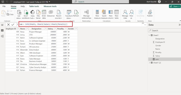Create a Quick measure

click(x=104, y=14)
